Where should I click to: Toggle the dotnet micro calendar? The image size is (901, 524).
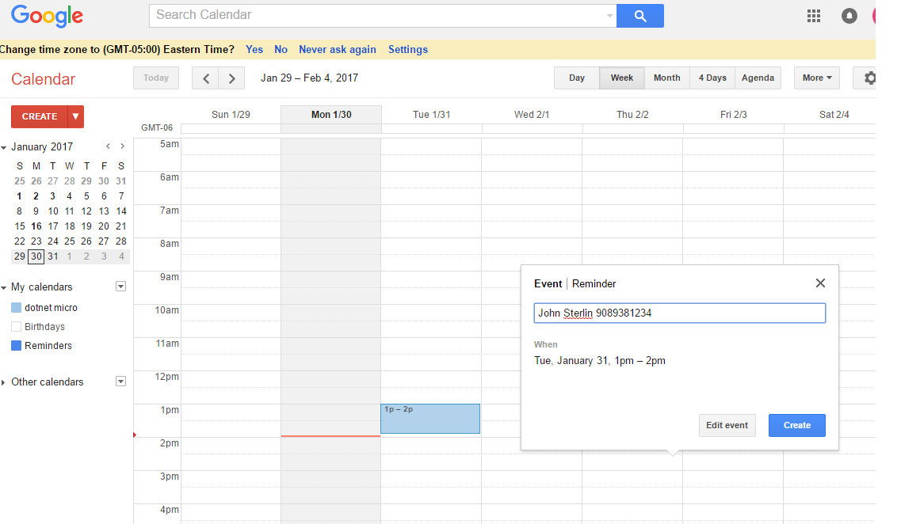pos(16,308)
